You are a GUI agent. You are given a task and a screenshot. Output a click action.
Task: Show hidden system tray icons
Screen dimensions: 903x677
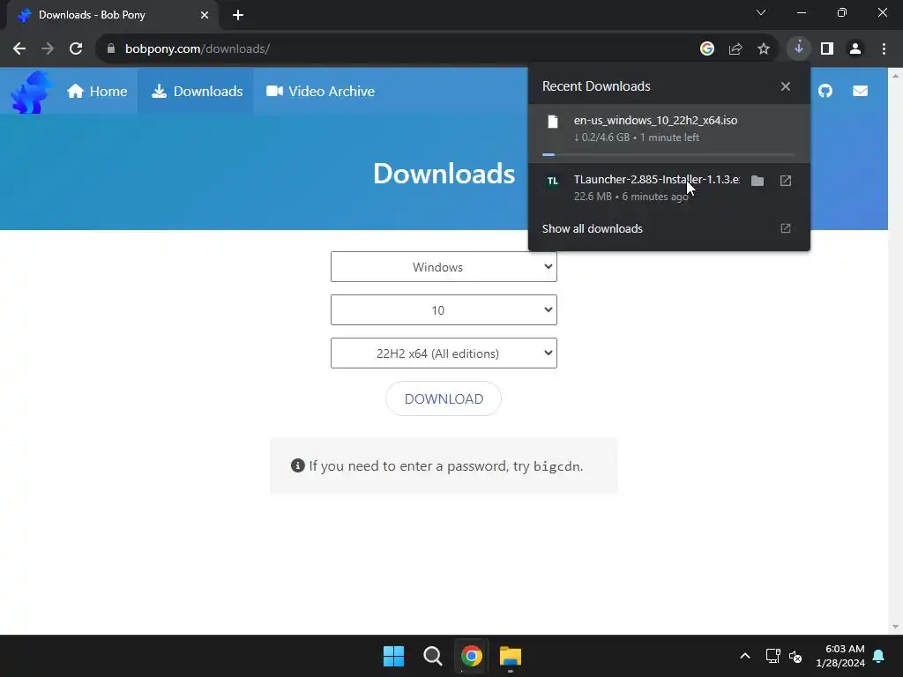(x=744, y=656)
